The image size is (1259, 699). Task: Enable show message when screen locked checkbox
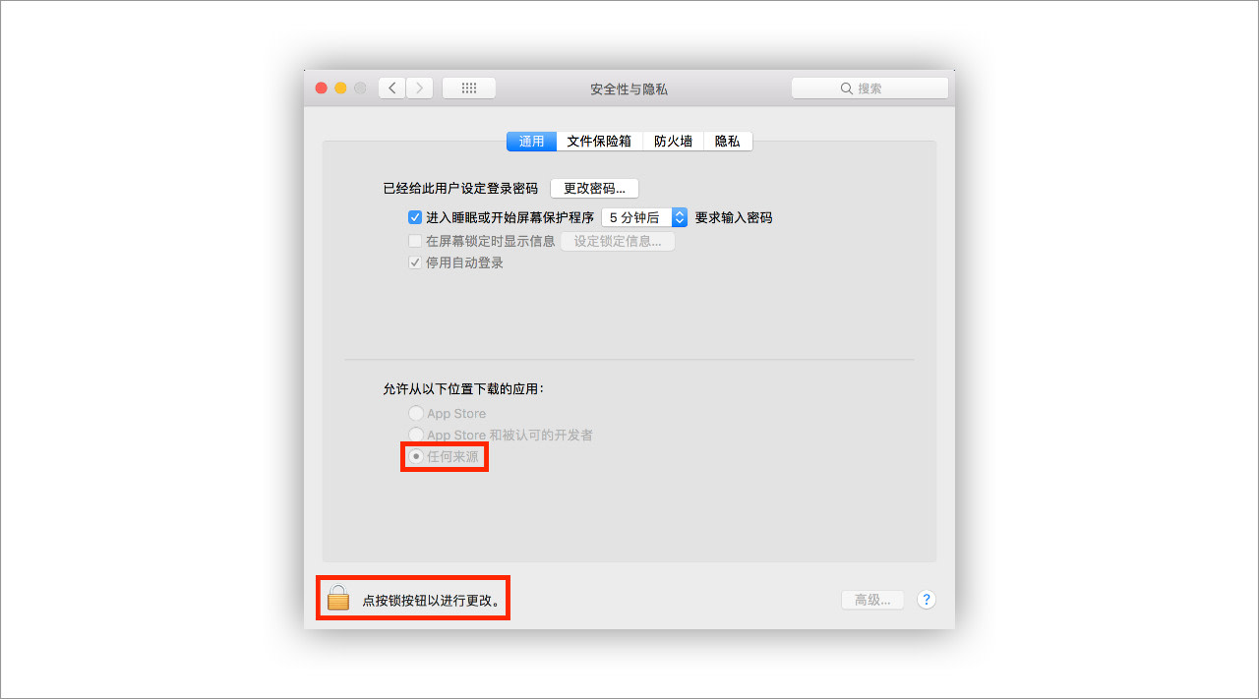pos(415,241)
